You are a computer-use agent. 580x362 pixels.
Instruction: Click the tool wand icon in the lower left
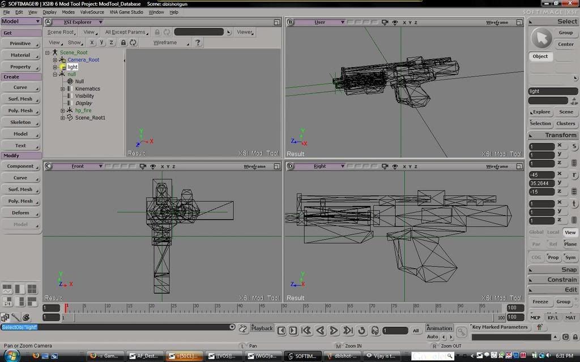(x=15, y=317)
